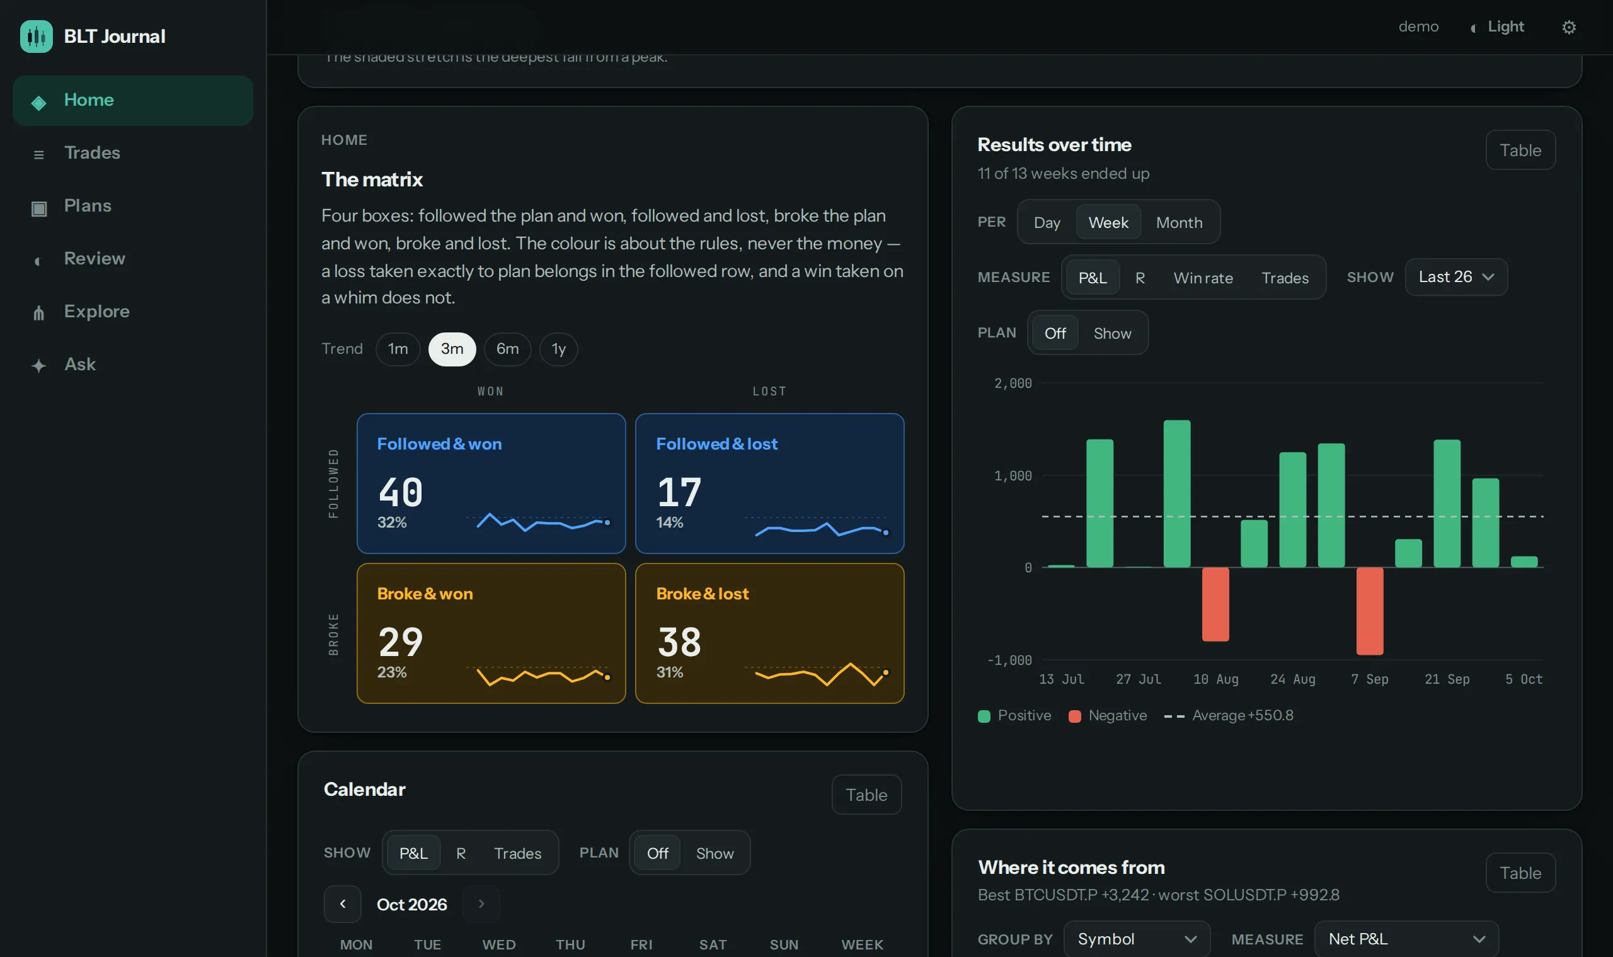Open the Plans page in sidebar
This screenshot has height=957, width=1613.
(132, 206)
